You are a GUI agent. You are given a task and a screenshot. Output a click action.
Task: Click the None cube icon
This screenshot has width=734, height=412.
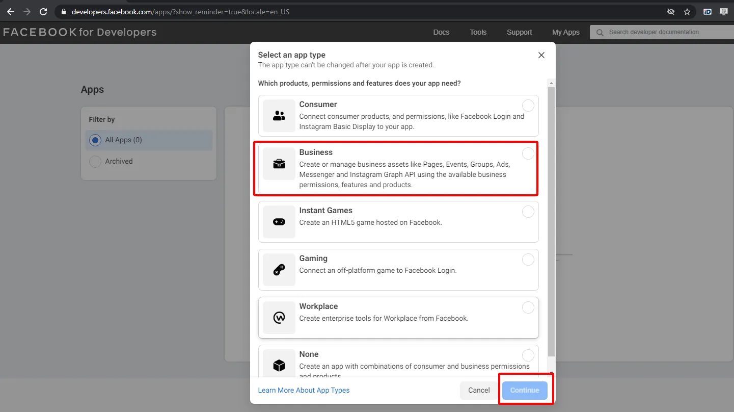point(279,365)
